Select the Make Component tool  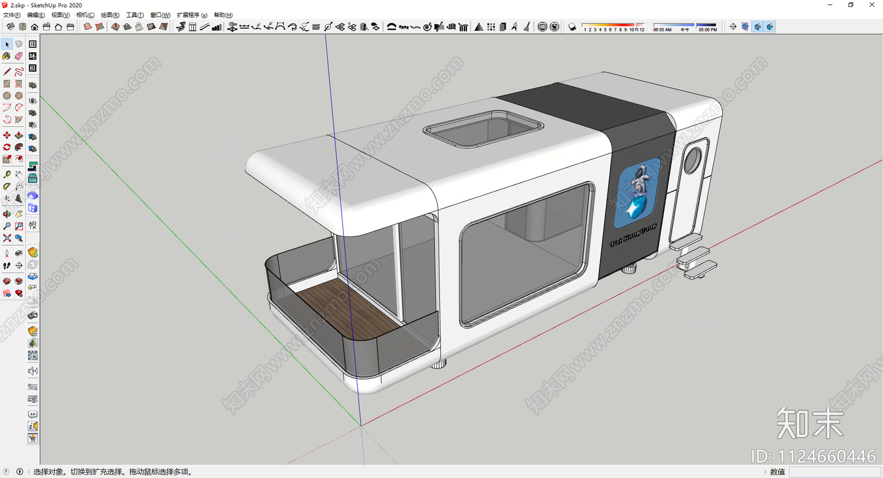19,44
